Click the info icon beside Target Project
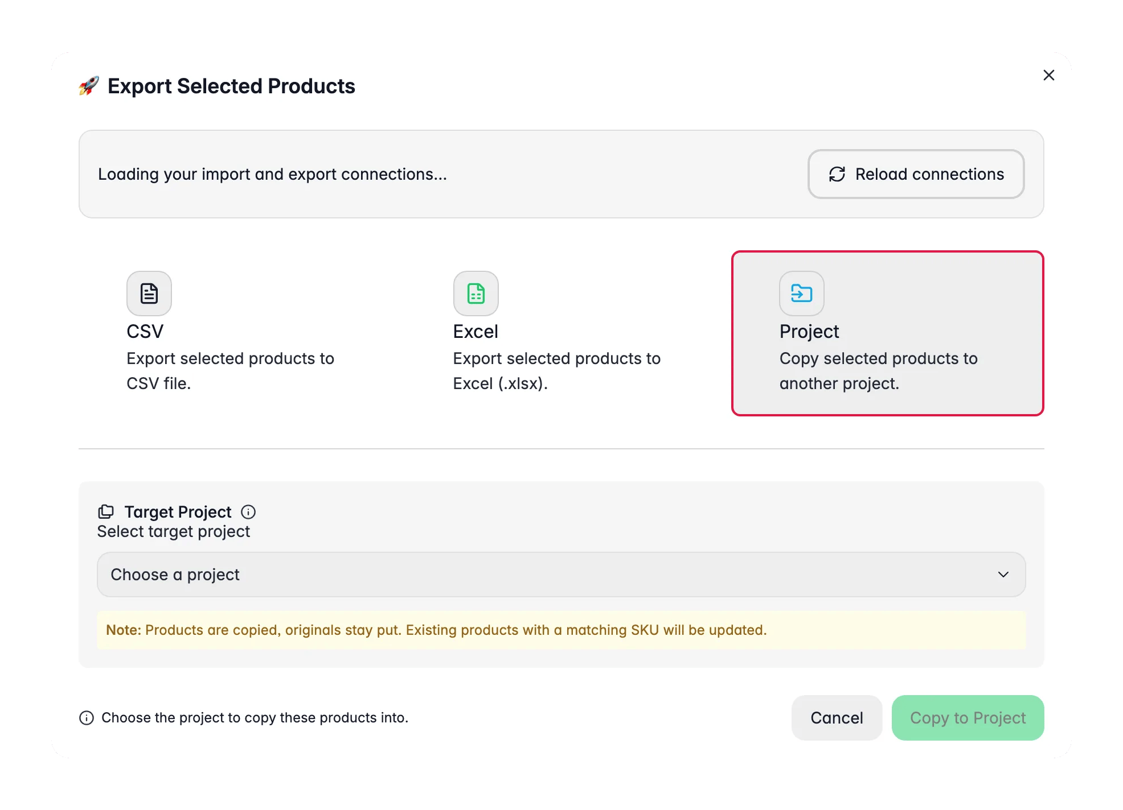This screenshot has height=810, width=1123. pyautogui.click(x=248, y=512)
